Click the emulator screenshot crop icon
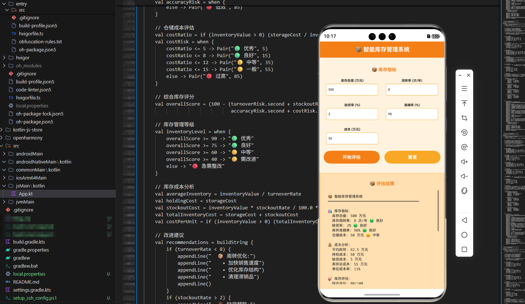 (x=464, y=118)
